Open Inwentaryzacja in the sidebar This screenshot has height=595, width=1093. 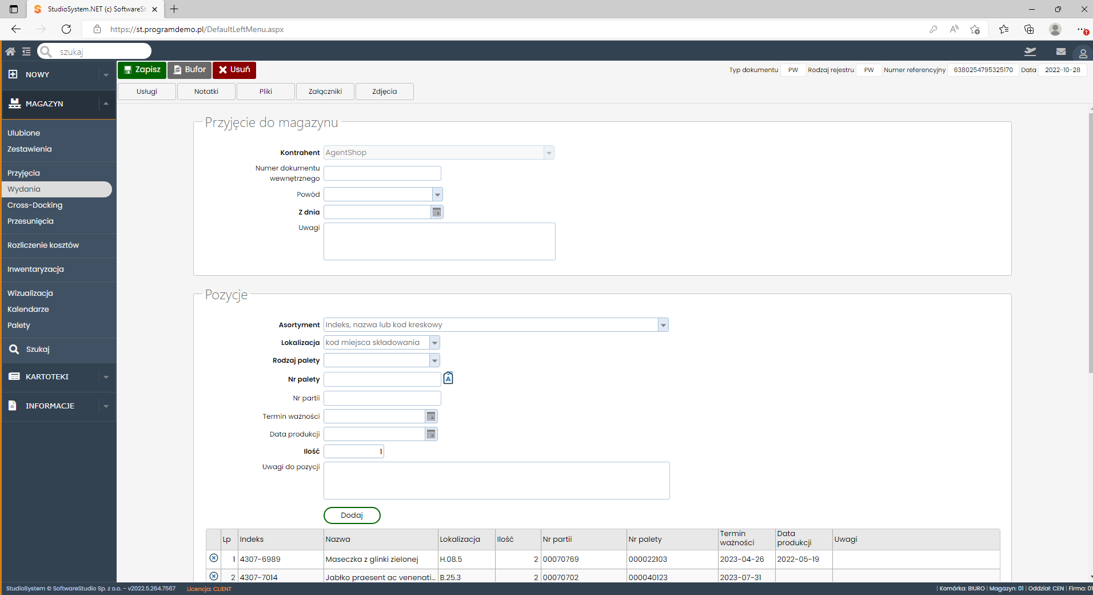click(x=35, y=269)
